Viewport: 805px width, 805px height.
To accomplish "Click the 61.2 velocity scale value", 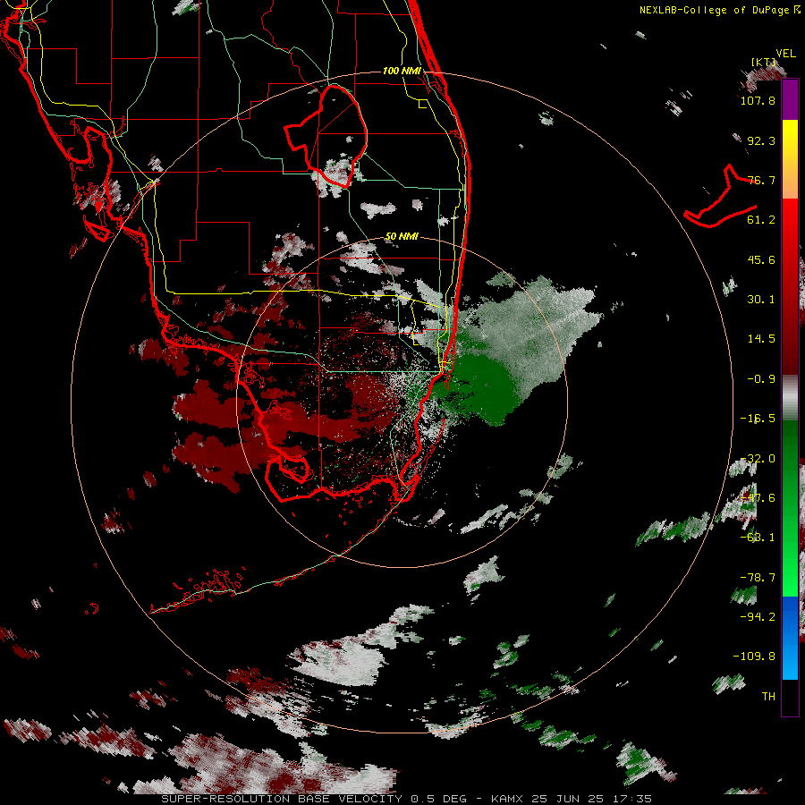I will (761, 220).
